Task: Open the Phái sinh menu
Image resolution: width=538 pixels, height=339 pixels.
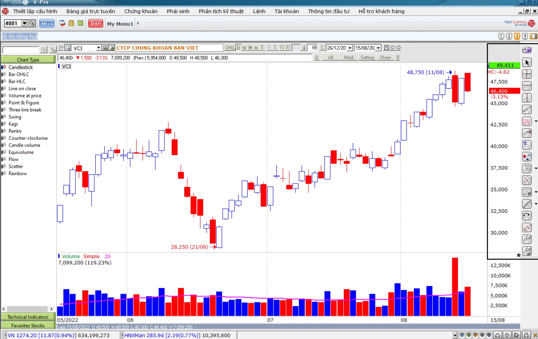Action: [x=178, y=11]
